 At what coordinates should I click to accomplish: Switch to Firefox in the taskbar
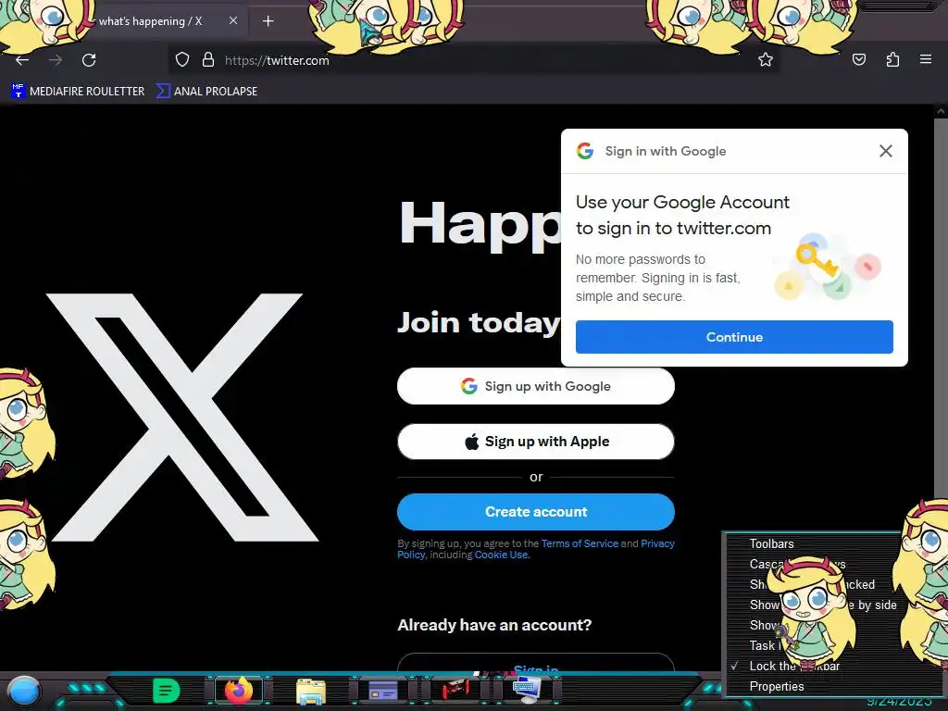click(x=239, y=690)
